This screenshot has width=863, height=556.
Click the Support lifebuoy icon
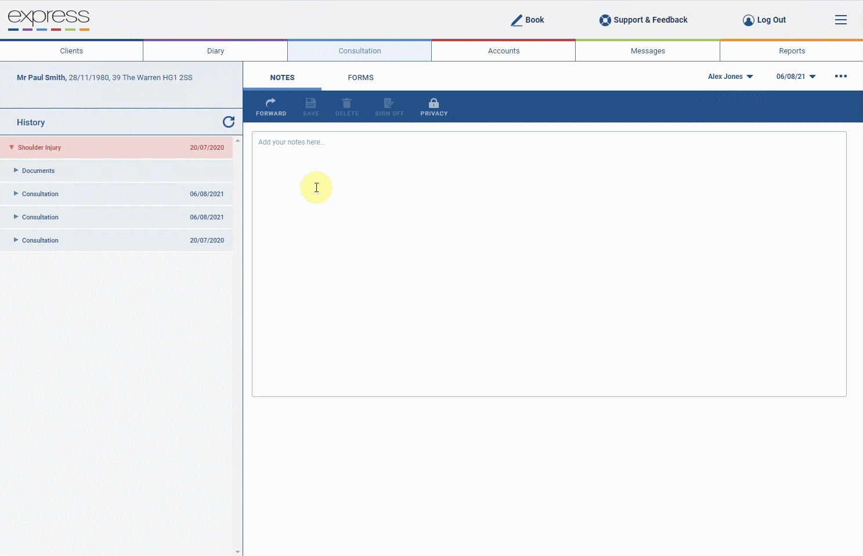[605, 20]
